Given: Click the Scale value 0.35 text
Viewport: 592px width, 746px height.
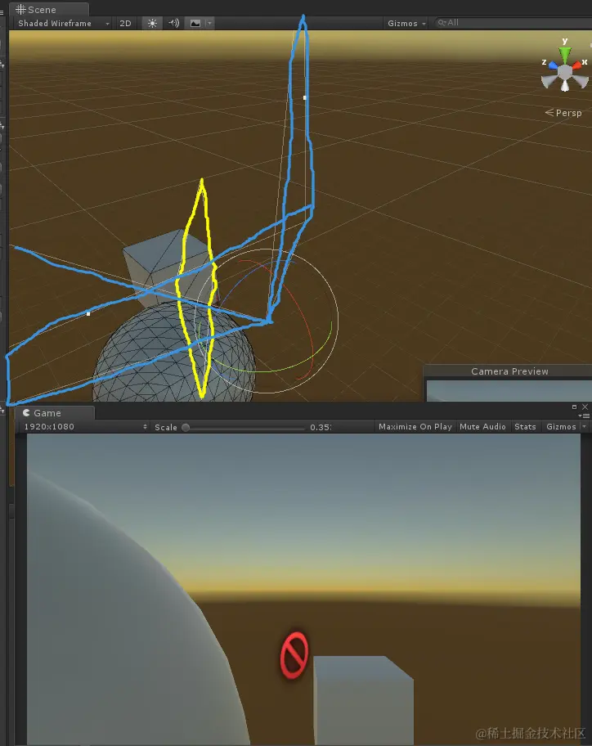Looking at the screenshot, I should pyautogui.click(x=320, y=427).
